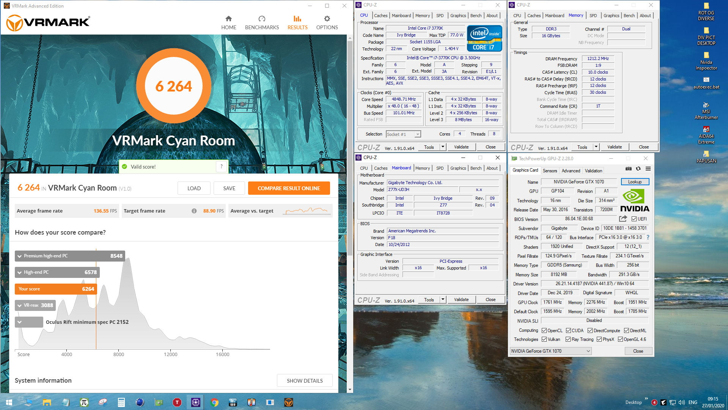728x410 pixels.
Task: Open the HOME section in VRMark
Action: pos(228,23)
